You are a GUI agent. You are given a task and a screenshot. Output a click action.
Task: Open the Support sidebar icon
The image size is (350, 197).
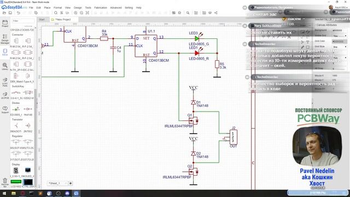pos(5,109)
